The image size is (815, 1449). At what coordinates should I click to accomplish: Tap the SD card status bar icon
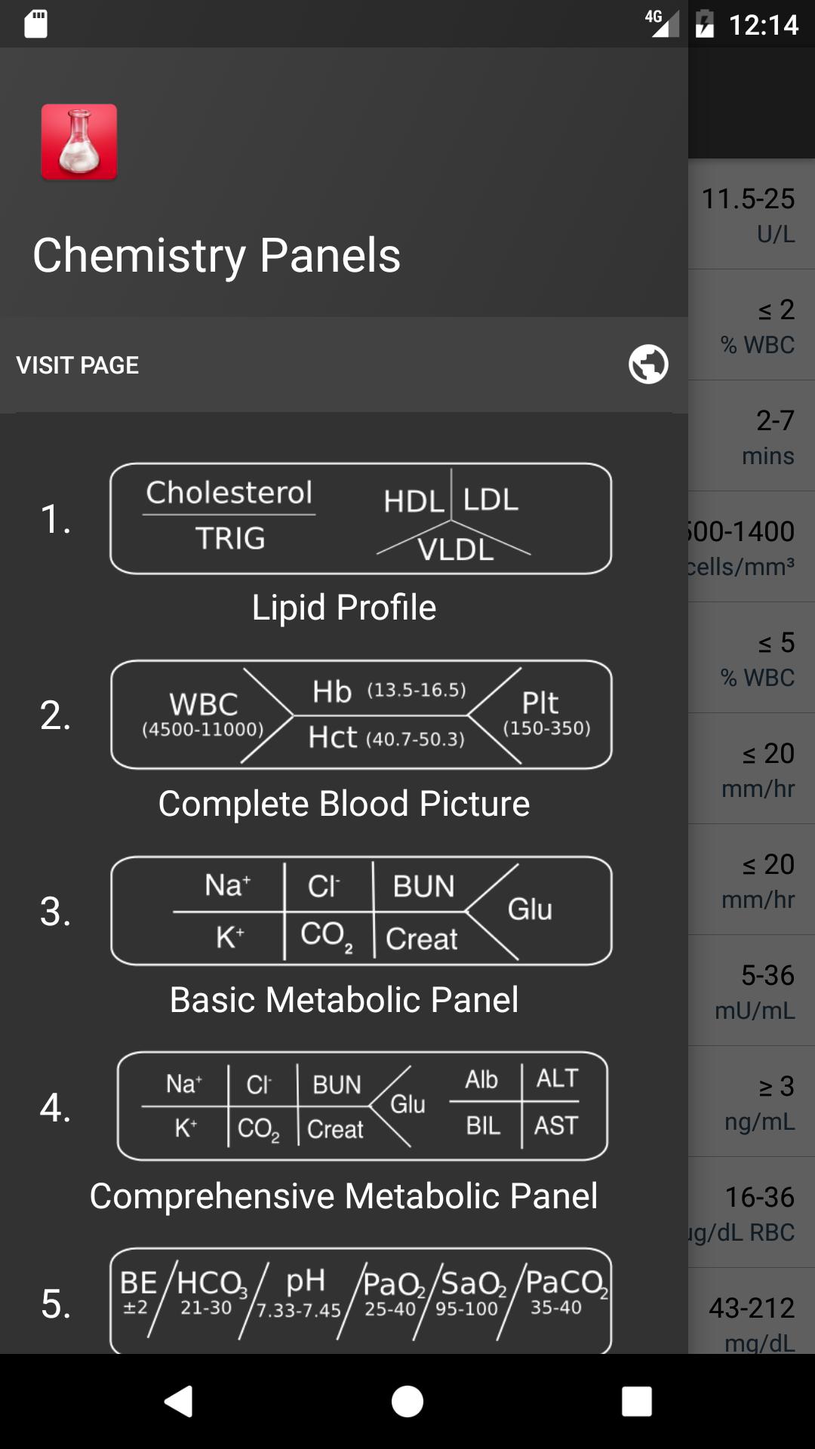coord(35,24)
